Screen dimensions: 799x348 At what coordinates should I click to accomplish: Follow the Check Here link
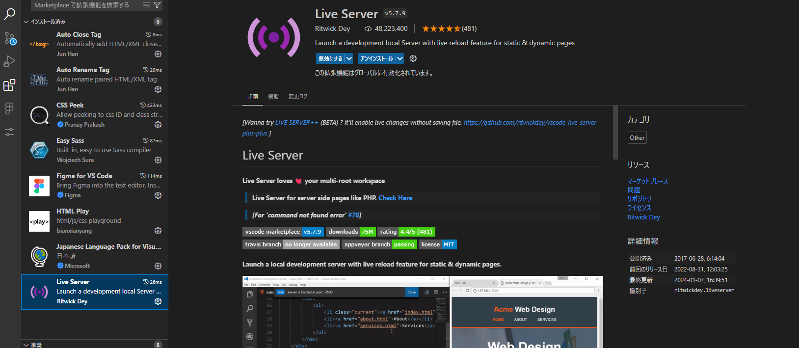pyautogui.click(x=395, y=198)
